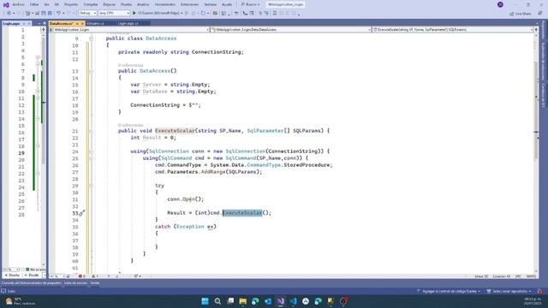
Task: Open the Herramientas menu
Action: pos(165,4)
